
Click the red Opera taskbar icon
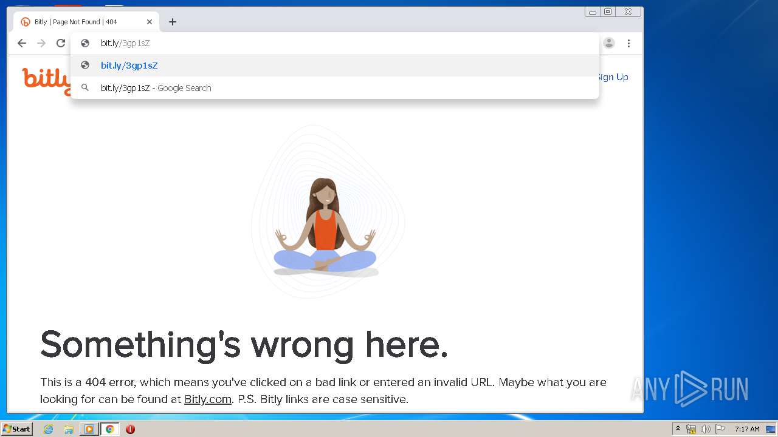[x=130, y=429]
